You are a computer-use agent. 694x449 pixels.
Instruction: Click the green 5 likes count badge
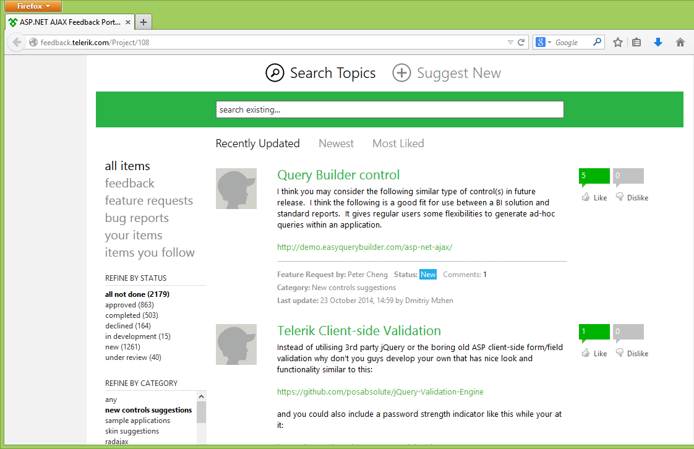(x=594, y=176)
